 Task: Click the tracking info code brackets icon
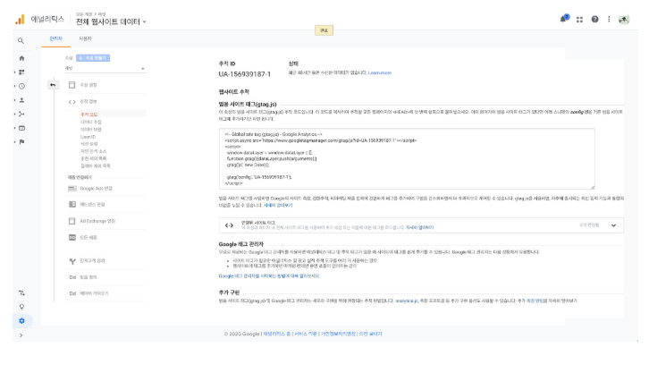tap(72, 102)
